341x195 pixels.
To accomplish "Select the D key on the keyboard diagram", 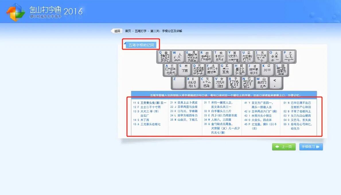I will [x=198, y=70].
